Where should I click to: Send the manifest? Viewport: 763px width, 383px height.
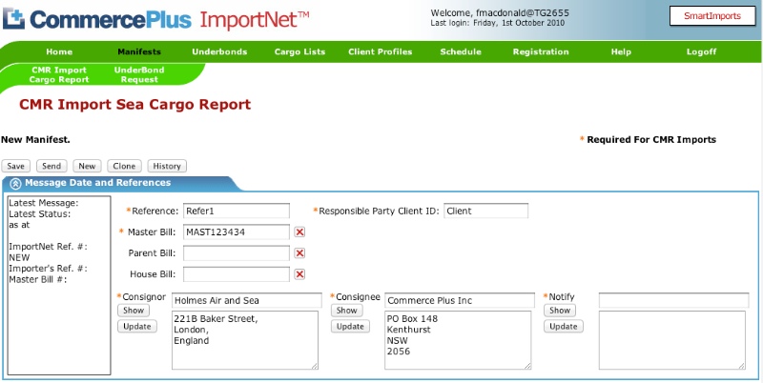52,166
